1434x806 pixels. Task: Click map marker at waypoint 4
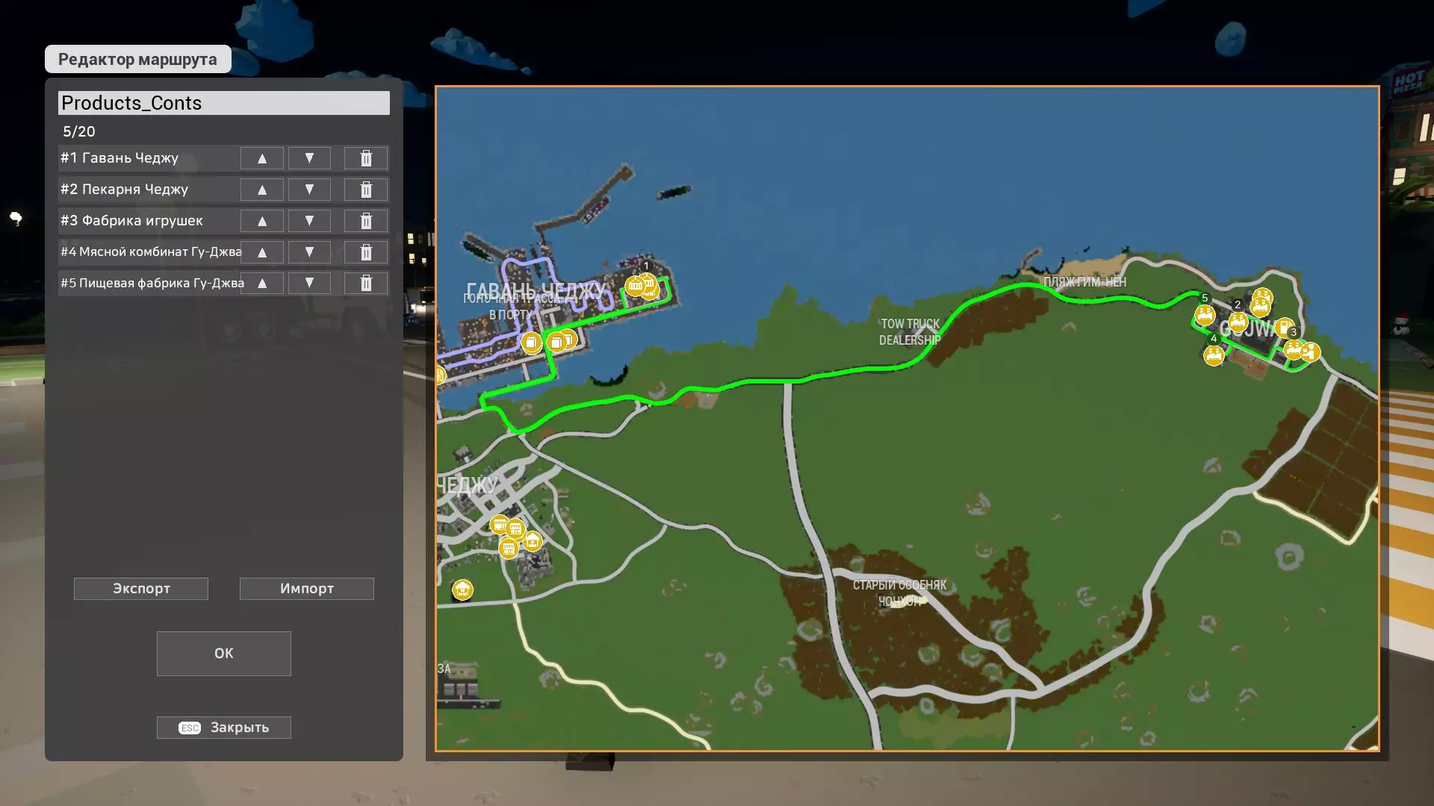coord(1214,356)
